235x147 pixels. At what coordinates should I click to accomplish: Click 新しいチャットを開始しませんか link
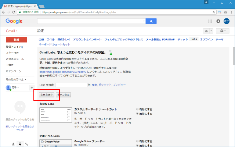click(20, 128)
